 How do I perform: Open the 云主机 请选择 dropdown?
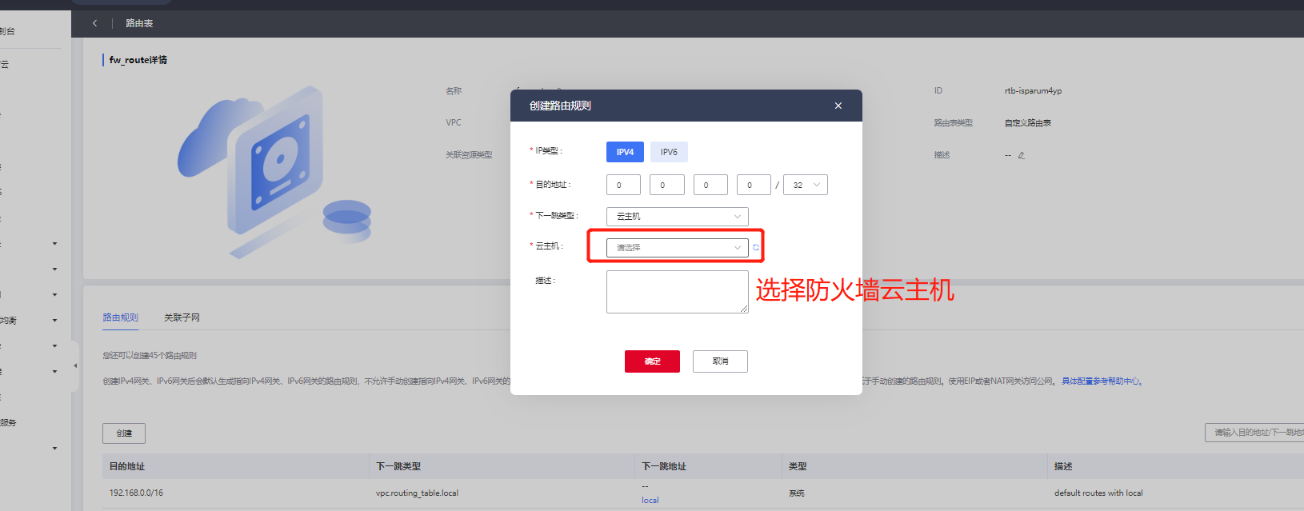tap(678, 247)
